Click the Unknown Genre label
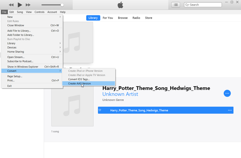 113,100
